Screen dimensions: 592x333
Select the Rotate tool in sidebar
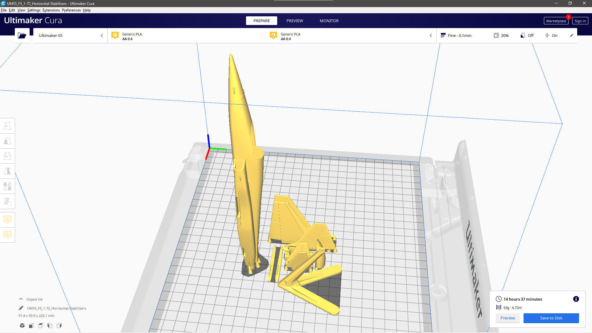pos(7,156)
